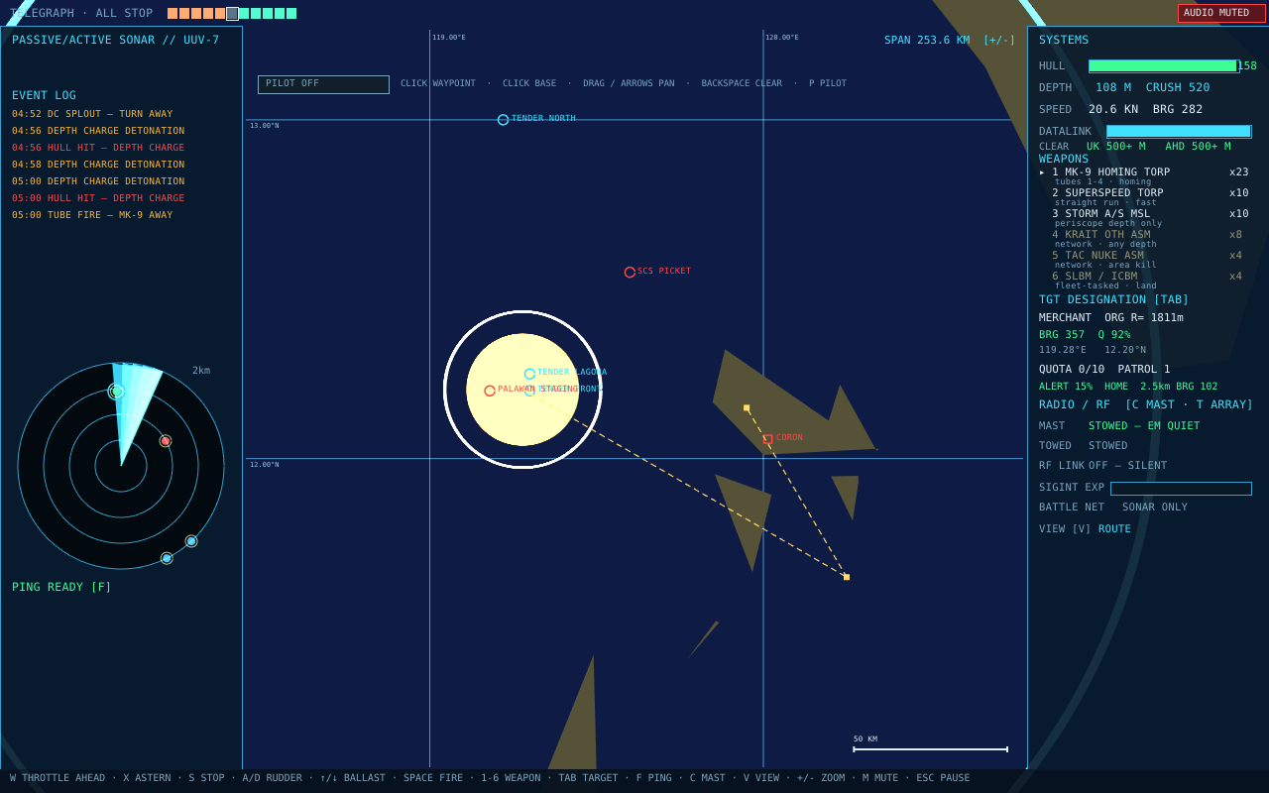
Task: Click the upper blue sonar contact
Action: coord(191,541)
